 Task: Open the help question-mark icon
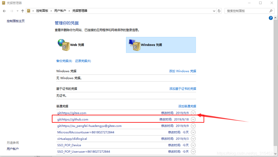(271, 18)
